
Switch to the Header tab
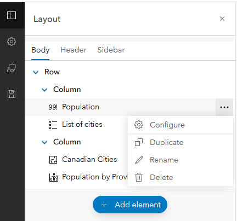(x=74, y=50)
